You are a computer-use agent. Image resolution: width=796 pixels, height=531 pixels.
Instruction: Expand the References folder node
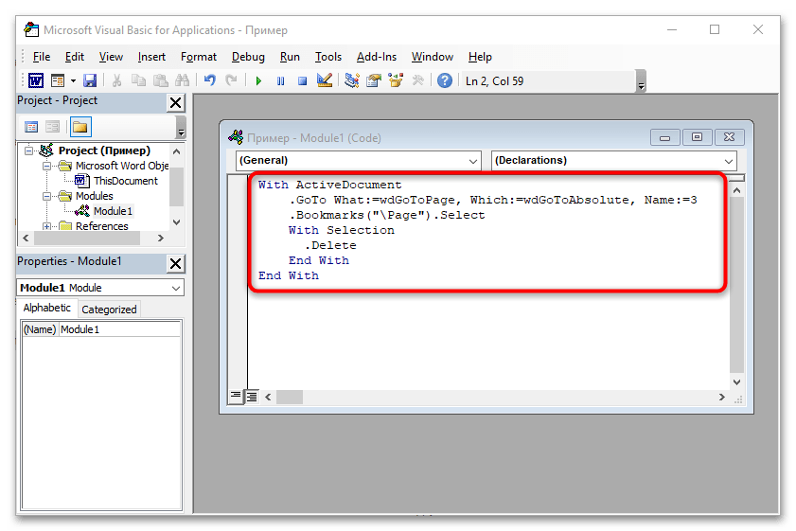tap(47, 226)
